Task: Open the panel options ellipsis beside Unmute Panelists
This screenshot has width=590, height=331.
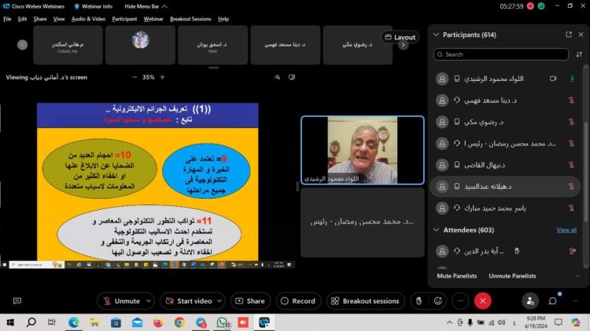Action: pyautogui.click(x=577, y=276)
